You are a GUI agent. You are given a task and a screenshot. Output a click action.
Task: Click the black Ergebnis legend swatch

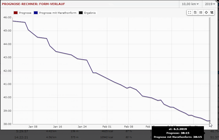(x=81, y=13)
